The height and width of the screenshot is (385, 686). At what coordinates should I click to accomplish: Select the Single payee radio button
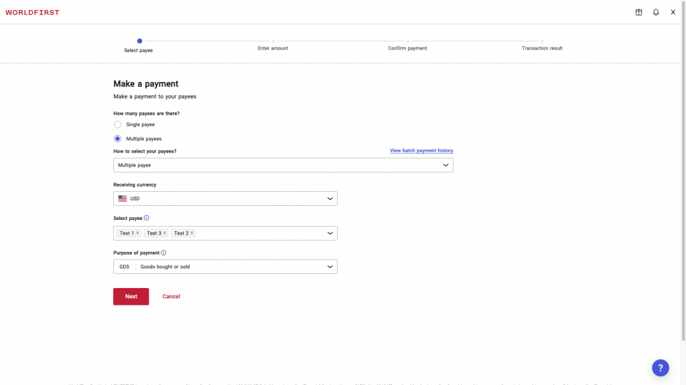[117, 124]
